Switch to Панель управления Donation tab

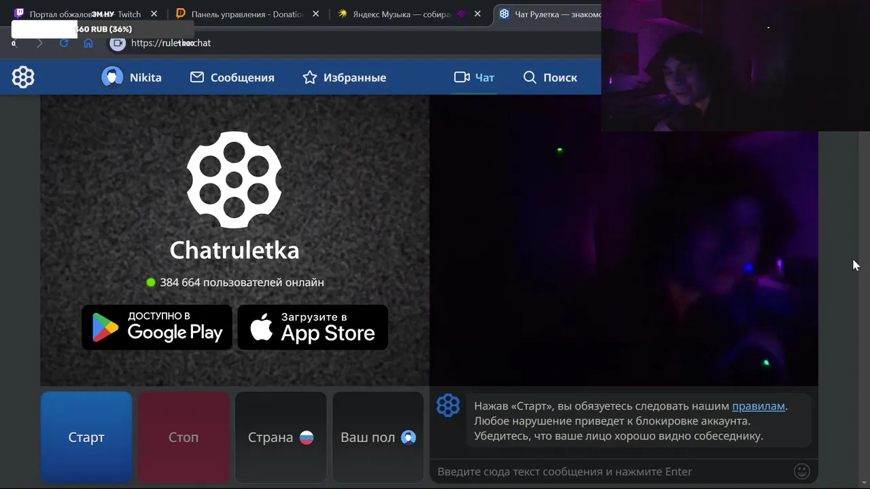click(247, 14)
